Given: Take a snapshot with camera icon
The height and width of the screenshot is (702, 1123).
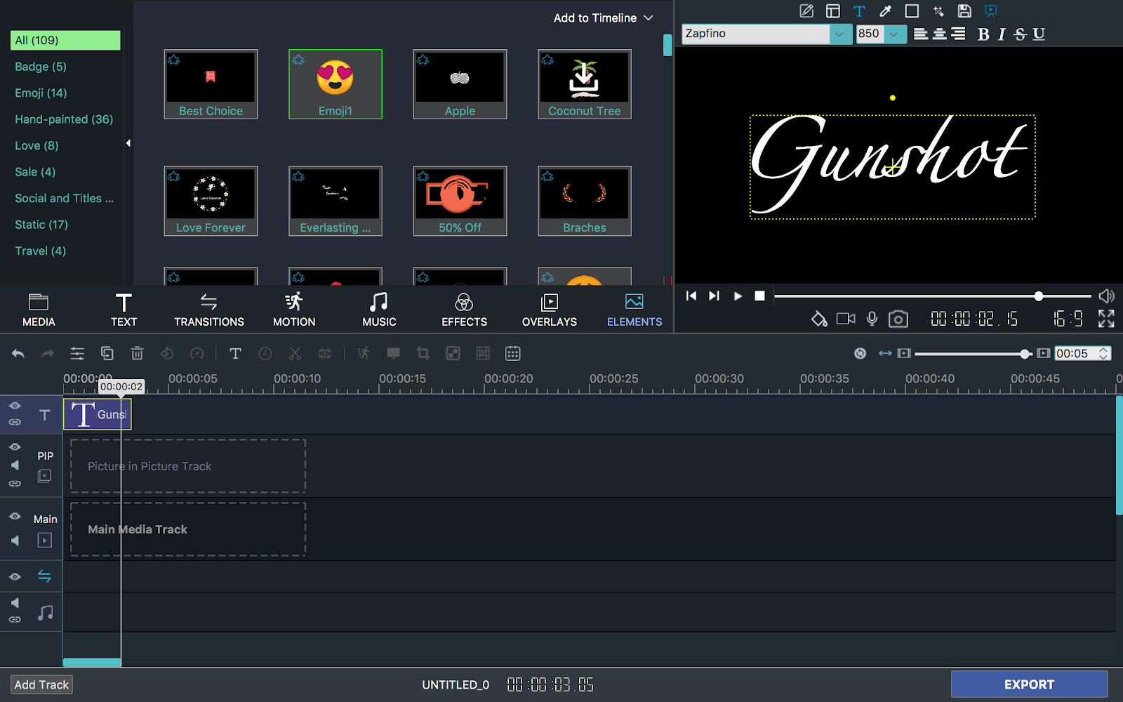Looking at the screenshot, I should pos(898,319).
